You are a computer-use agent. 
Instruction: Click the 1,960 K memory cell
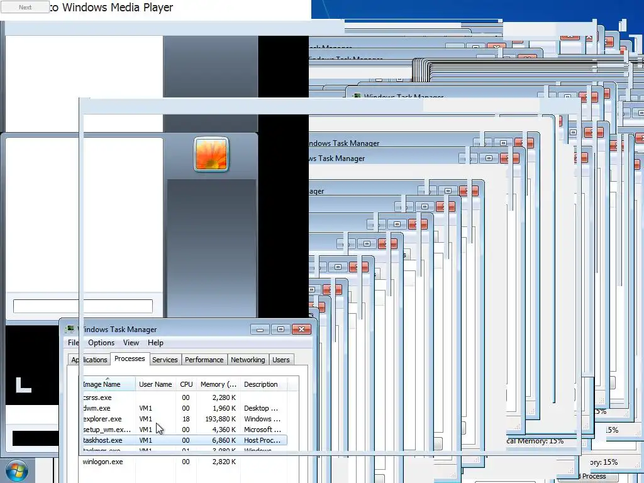(x=224, y=408)
